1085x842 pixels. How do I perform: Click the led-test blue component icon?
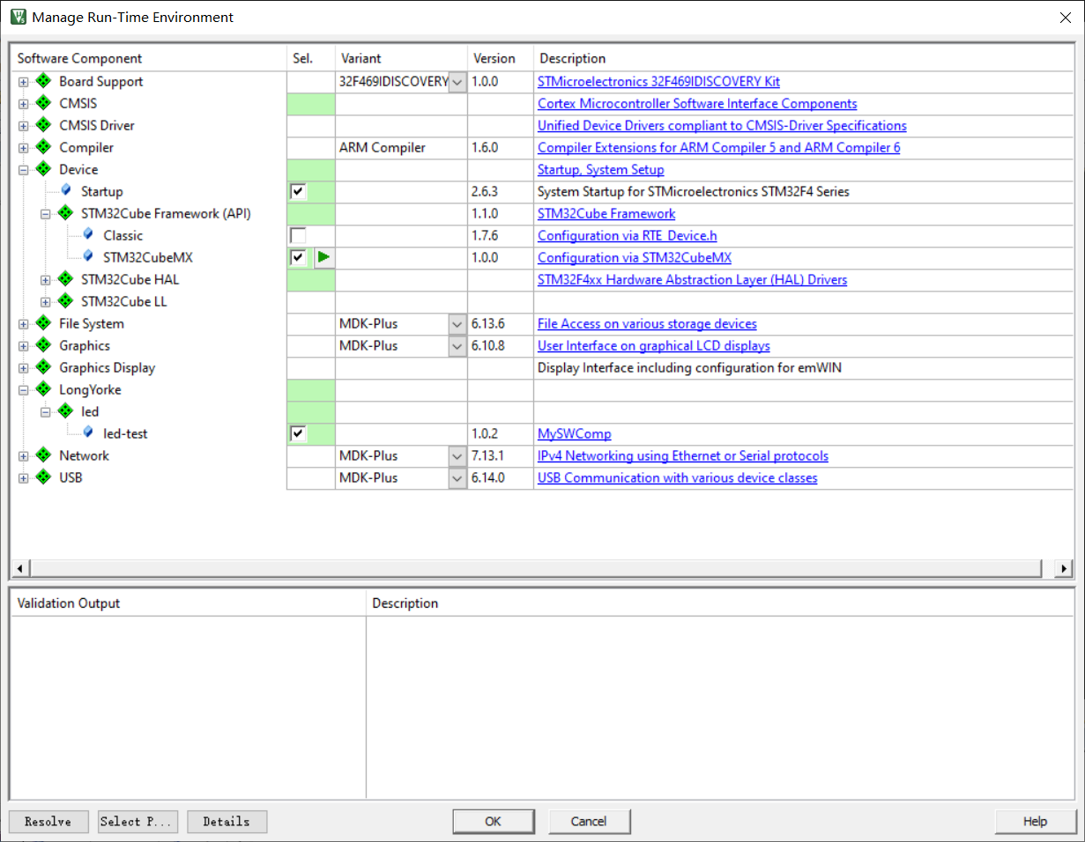point(88,432)
